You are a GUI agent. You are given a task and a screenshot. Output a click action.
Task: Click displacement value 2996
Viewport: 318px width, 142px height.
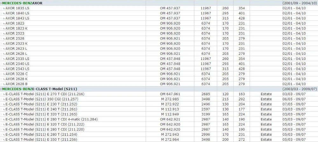206,134
